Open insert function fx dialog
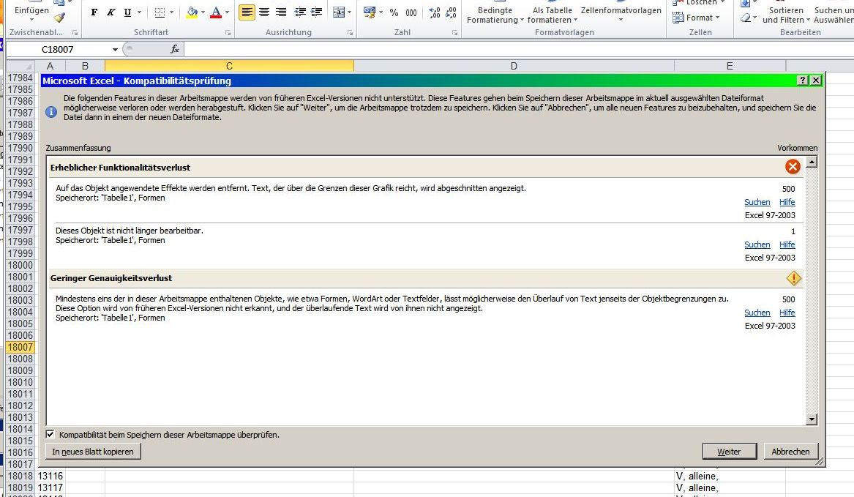Viewport: 854px width, 497px height. (175, 49)
